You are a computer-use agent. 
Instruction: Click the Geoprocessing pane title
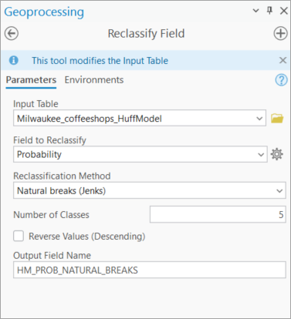point(44,12)
